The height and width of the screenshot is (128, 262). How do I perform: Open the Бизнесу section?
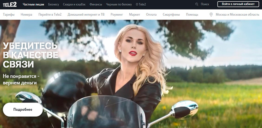coord(53,5)
